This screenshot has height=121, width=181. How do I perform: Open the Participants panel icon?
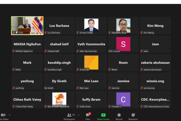(69, 115)
